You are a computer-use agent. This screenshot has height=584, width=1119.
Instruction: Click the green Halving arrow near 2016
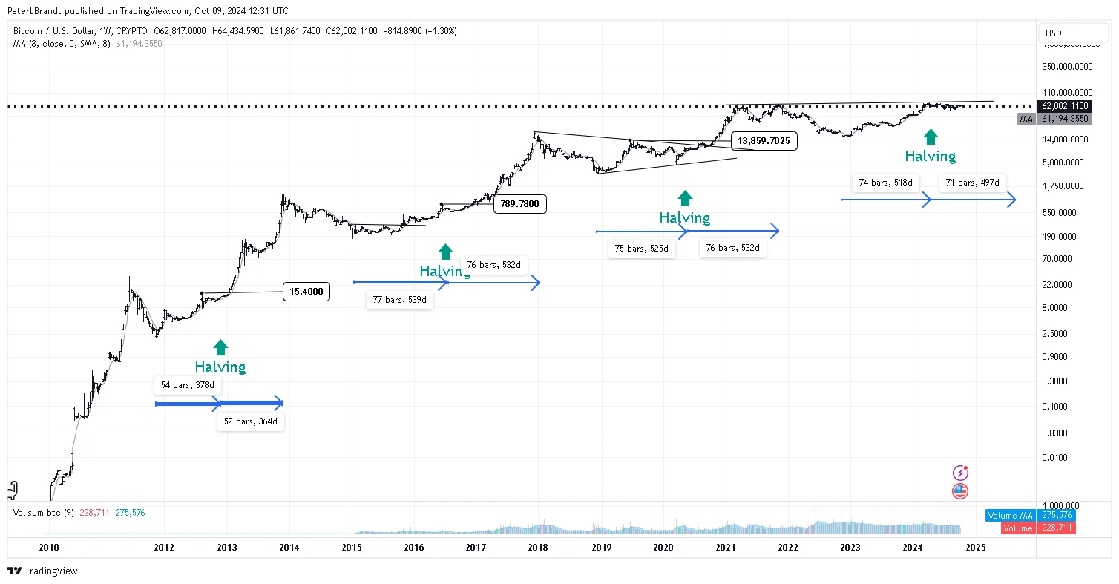click(x=445, y=252)
